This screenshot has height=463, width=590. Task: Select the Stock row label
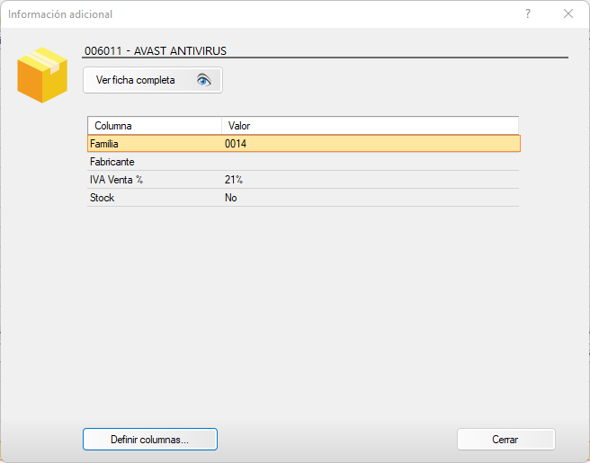pyautogui.click(x=103, y=198)
